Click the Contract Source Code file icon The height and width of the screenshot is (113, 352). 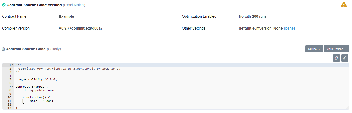(3, 49)
